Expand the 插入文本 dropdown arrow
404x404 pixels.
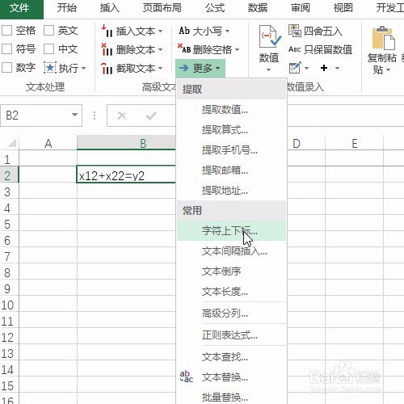tap(160, 32)
